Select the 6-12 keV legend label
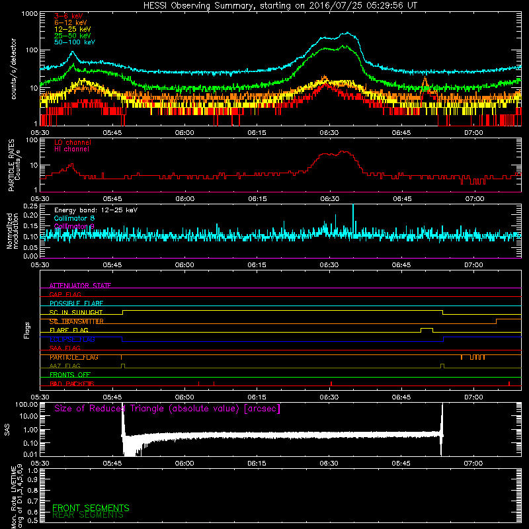Image resolution: width=529 pixels, height=529 pixels. pyautogui.click(x=70, y=22)
